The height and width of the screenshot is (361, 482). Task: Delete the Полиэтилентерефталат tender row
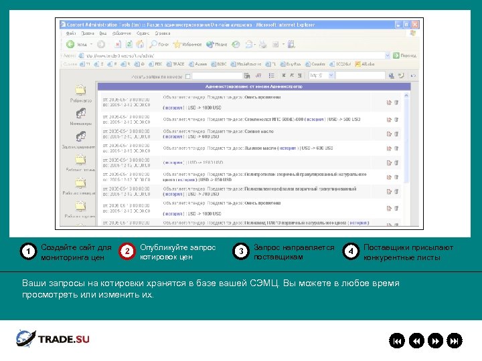pos(396,192)
